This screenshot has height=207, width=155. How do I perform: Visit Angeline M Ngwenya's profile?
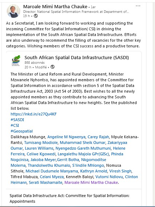coord(66,137)
